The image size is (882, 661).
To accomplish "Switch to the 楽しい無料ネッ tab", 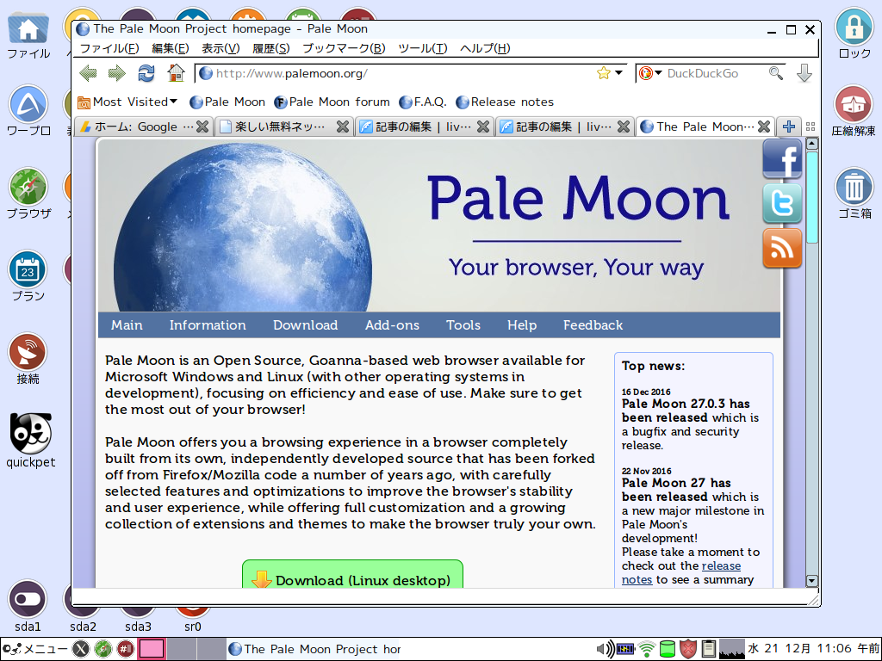I will tap(280, 127).
